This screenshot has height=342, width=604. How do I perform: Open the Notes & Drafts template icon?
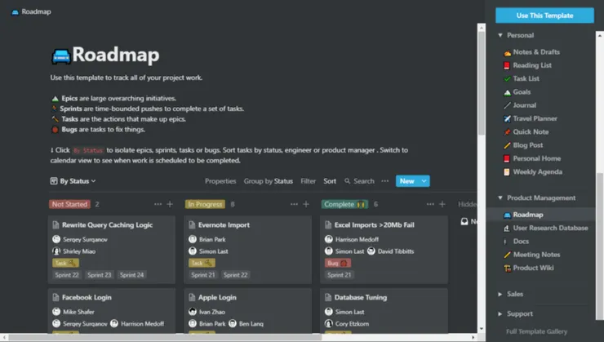[508, 52]
